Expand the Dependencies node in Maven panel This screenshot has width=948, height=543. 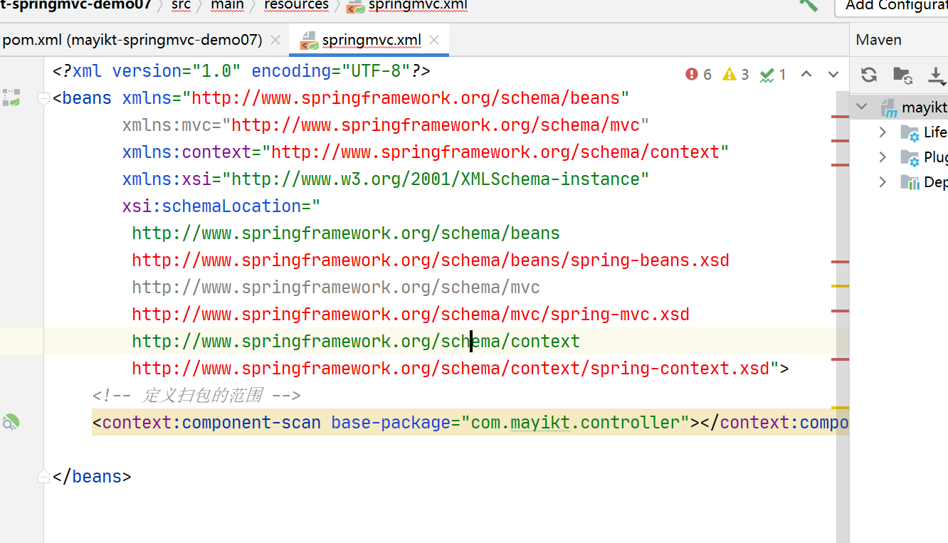coord(883,181)
